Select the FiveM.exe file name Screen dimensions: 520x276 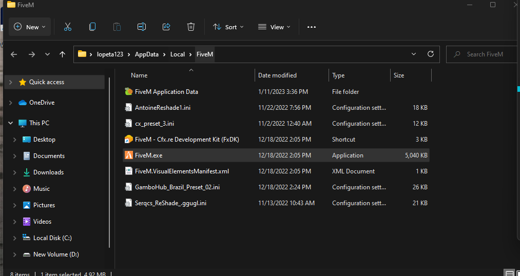(x=148, y=155)
